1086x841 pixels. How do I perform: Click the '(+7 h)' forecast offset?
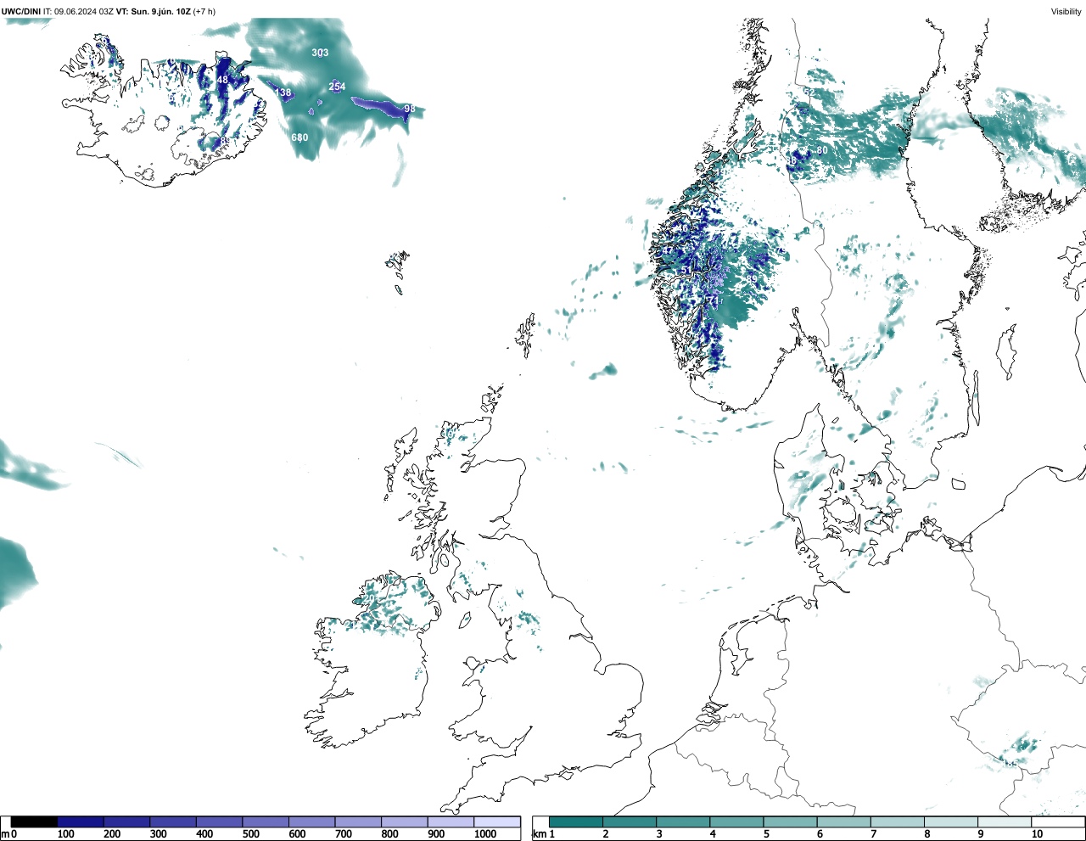pyautogui.click(x=204, y=12)
